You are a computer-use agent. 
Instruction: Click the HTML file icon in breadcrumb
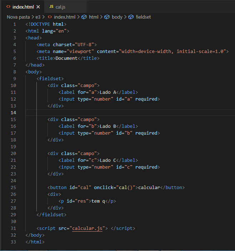click(50, 17)
